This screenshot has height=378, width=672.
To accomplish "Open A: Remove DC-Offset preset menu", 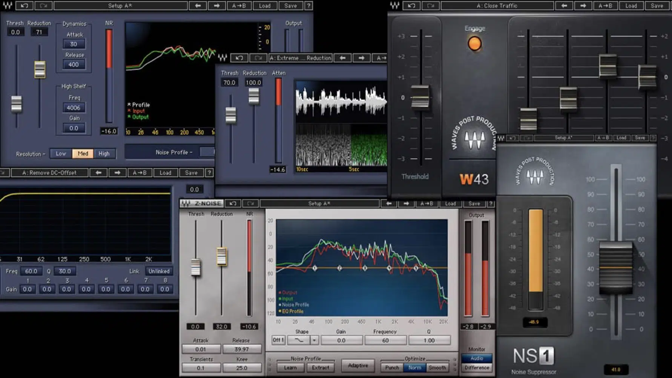I will click(50, 173).
